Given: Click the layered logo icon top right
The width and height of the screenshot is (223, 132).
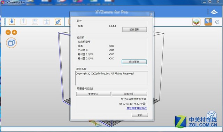Looking at the screenshot, I should (x=214, y=12).
